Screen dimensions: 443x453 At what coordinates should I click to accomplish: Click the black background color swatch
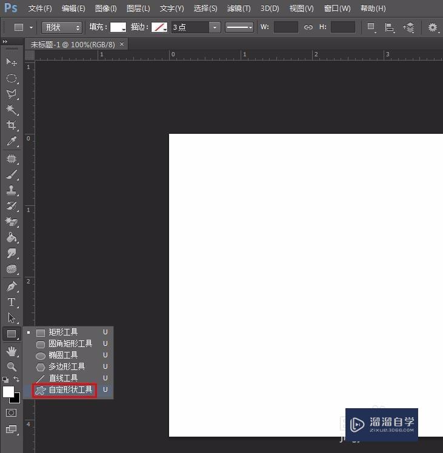[16, 400]
